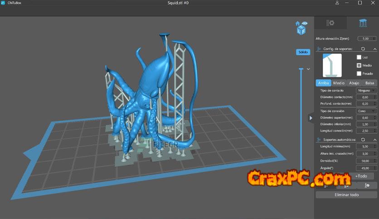Image resolution: width=379 pixels, height=219 pixels.
Task: Maximize the ChiTuBox window
Action: point(360,3)
